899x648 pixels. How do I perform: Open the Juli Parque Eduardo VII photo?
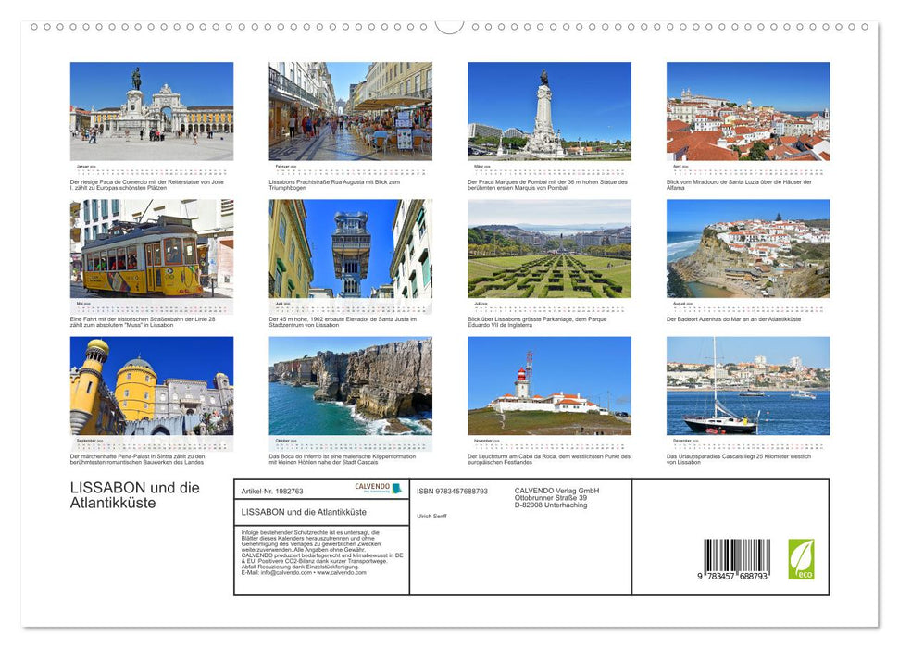(x=548, y=250)
